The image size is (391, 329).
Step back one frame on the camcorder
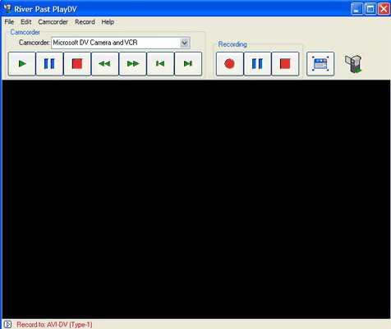pyautogui.click(x=160, y=64)
